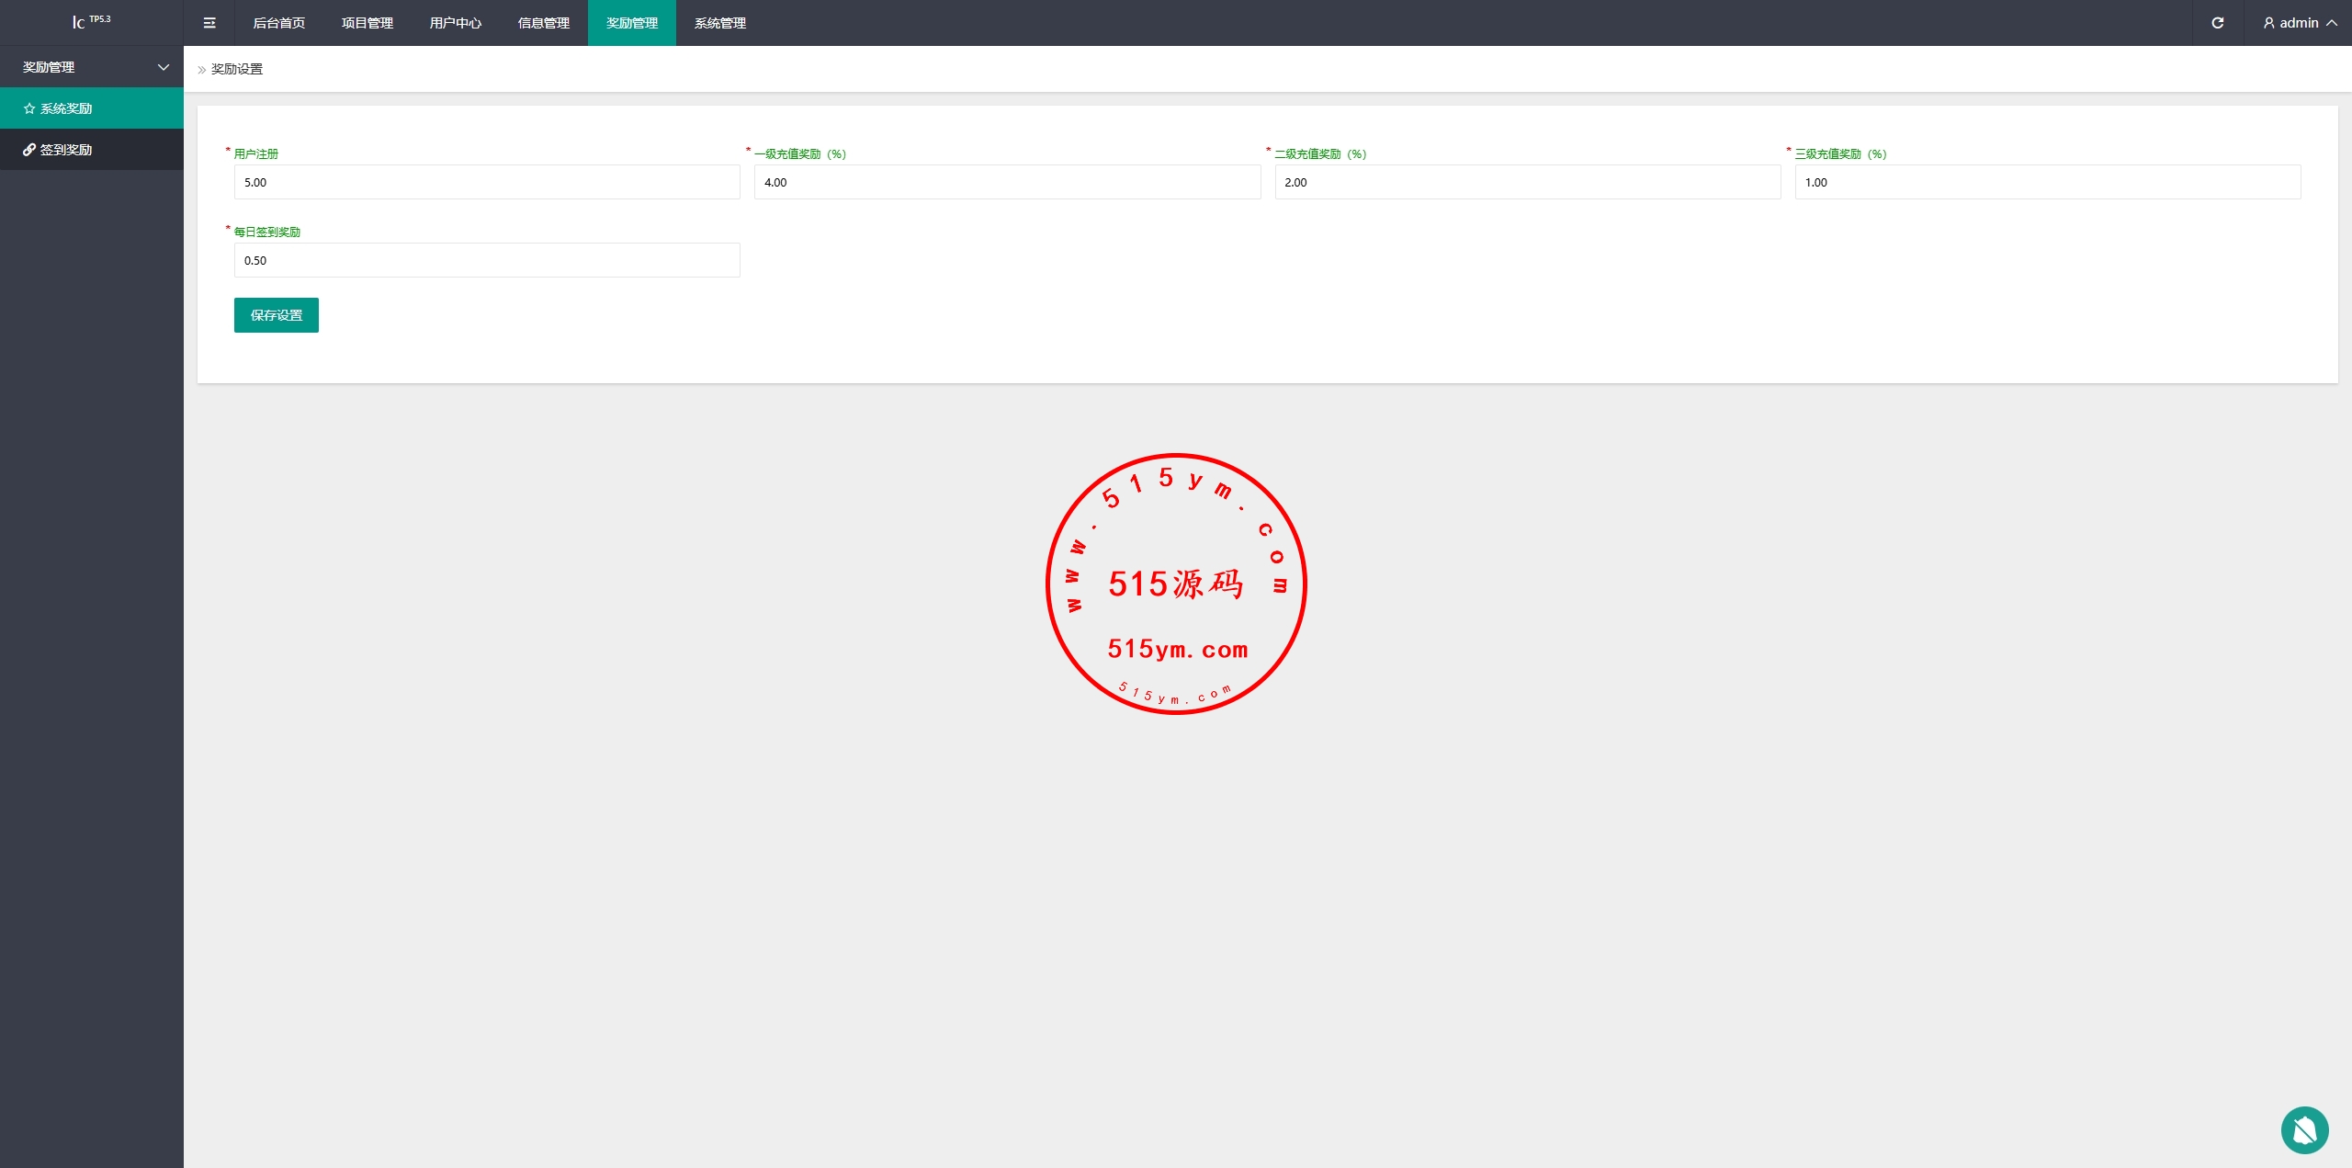Go to 用户中心 menu item
Viewport: 2352px width, 1168px height.
tap(455, 23)
